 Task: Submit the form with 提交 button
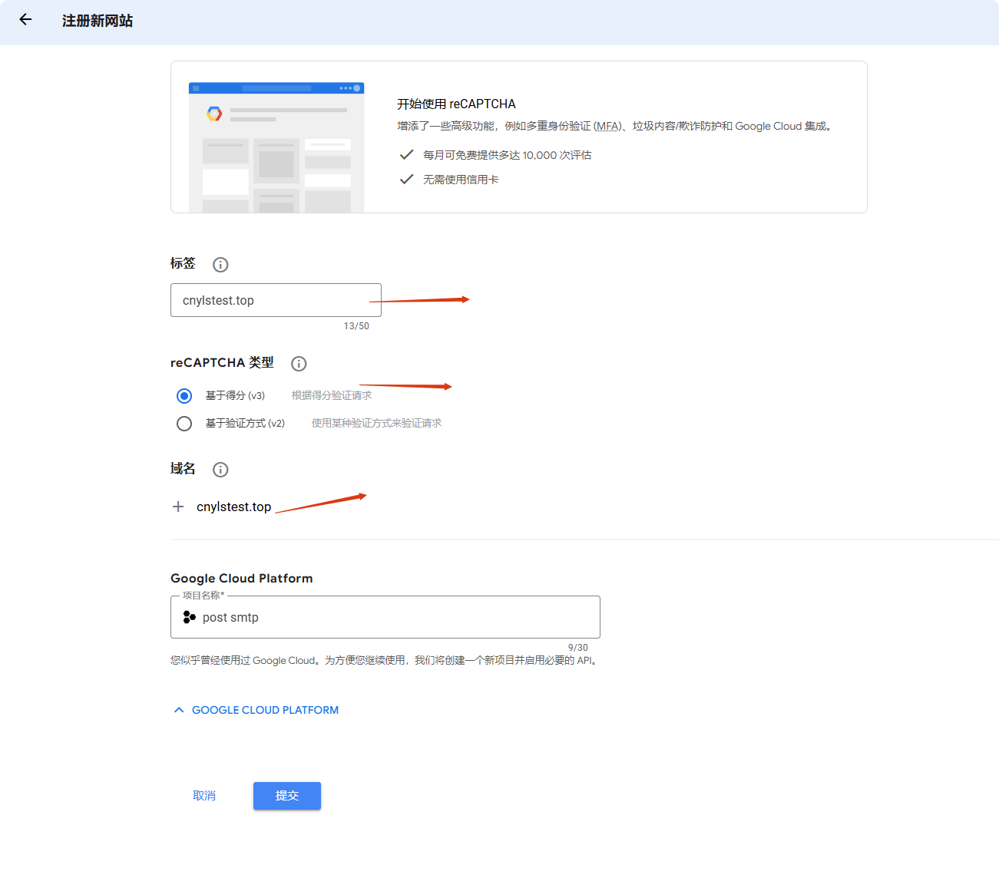[x=286, y=796]
